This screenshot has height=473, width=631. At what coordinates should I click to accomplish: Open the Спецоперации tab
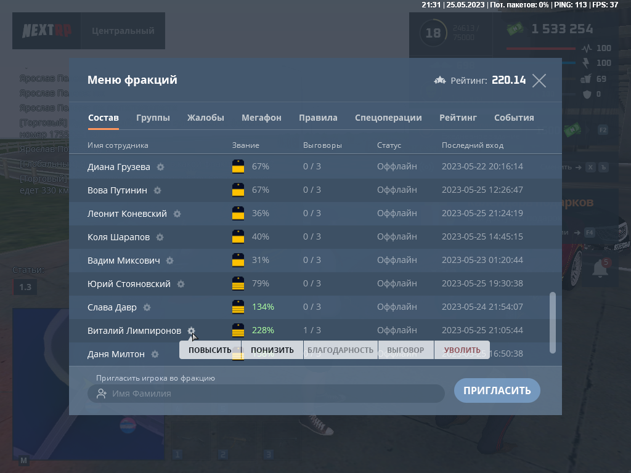pyautogui.click(x=388, y=118)
